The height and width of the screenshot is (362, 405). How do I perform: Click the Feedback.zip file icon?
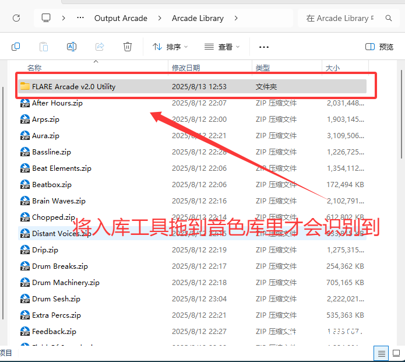click(25, 331)
